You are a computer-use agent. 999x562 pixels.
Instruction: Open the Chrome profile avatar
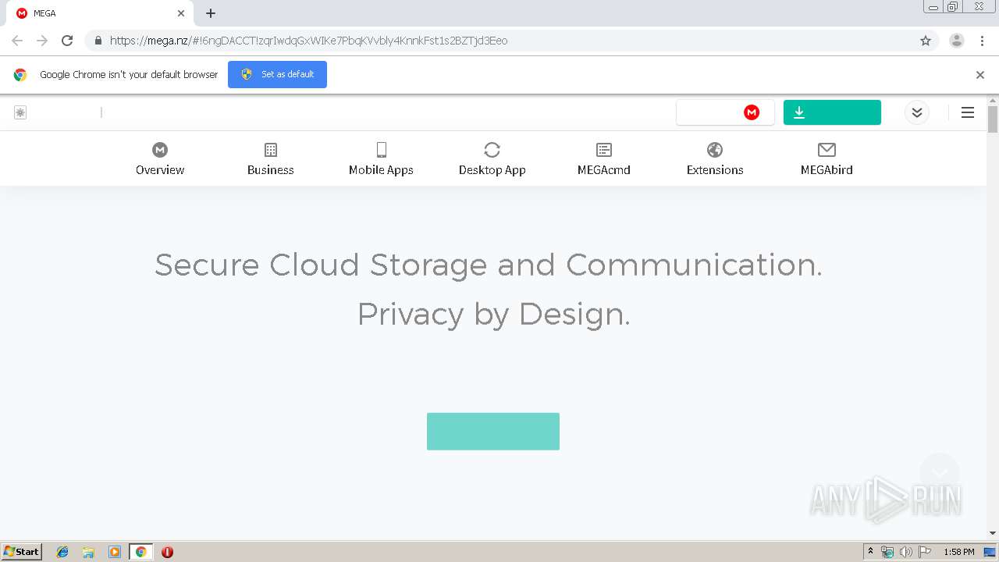point(957,41)
